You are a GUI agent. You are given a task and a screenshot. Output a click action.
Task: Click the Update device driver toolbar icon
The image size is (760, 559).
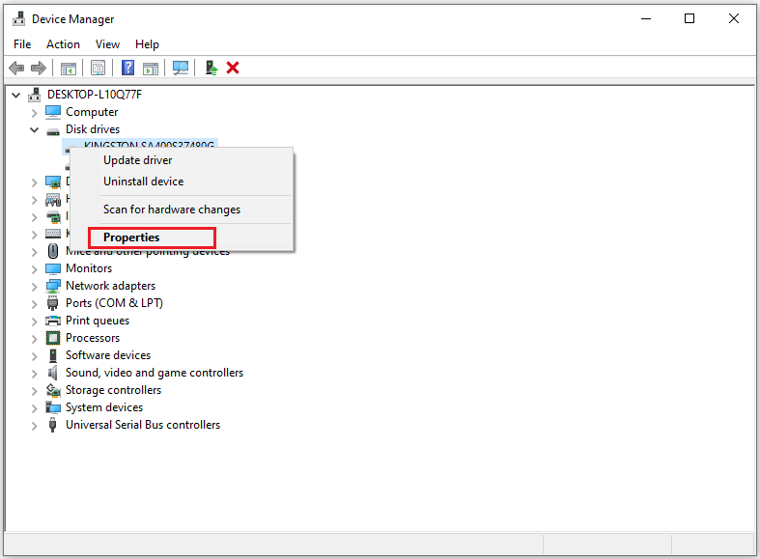click(x=211, y=68)
